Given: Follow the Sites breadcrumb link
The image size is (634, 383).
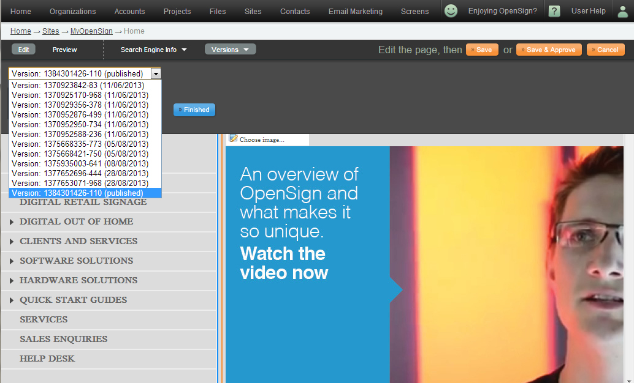Looking at the screenshot, I should [50, 31].
